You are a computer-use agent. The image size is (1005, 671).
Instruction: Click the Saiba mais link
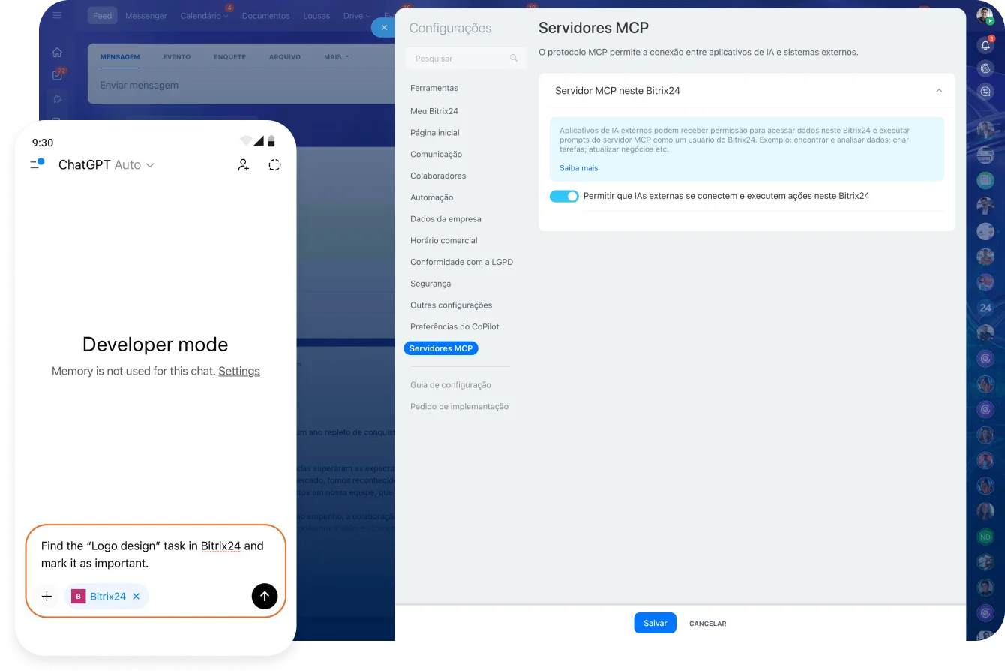(578, 168)
